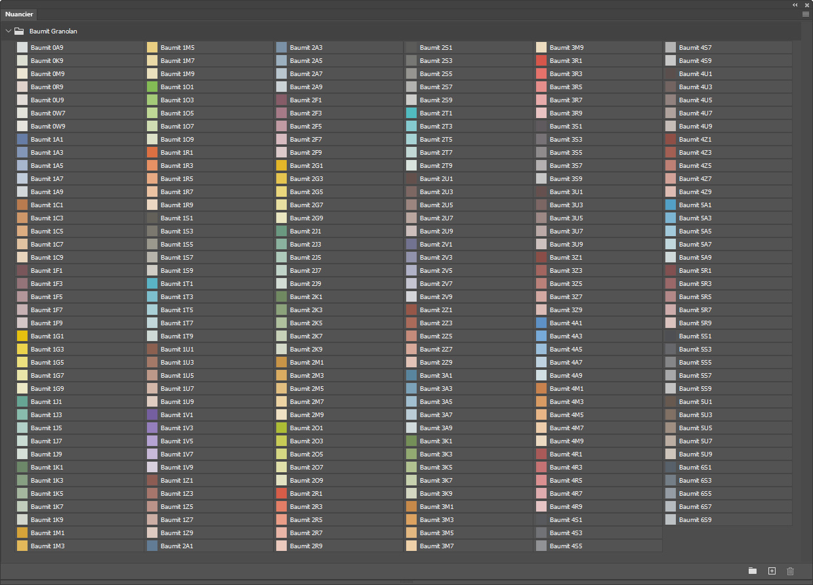This screenshot has width=813, height=585.
Task: Click the "Baumit 4S5" label
Action: point(566,546)
